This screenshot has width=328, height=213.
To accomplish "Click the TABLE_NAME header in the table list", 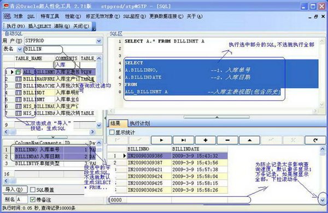I will pyautogui.click(x=35, y=58).
